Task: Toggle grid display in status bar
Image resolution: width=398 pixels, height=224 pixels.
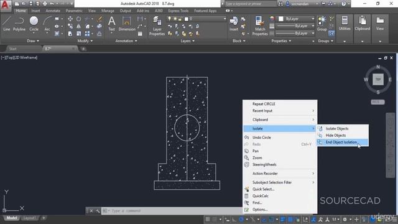Action: point(208,219)
